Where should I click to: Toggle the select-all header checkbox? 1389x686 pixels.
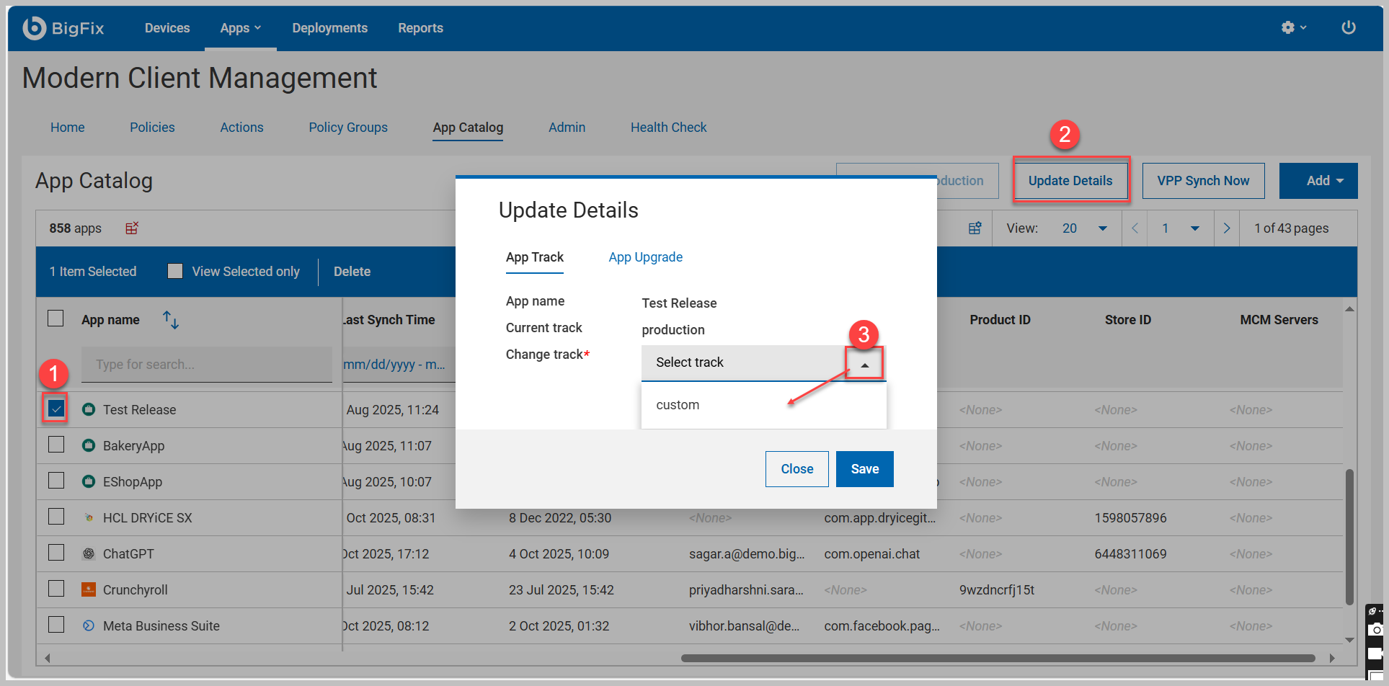(x=56, y=318)
